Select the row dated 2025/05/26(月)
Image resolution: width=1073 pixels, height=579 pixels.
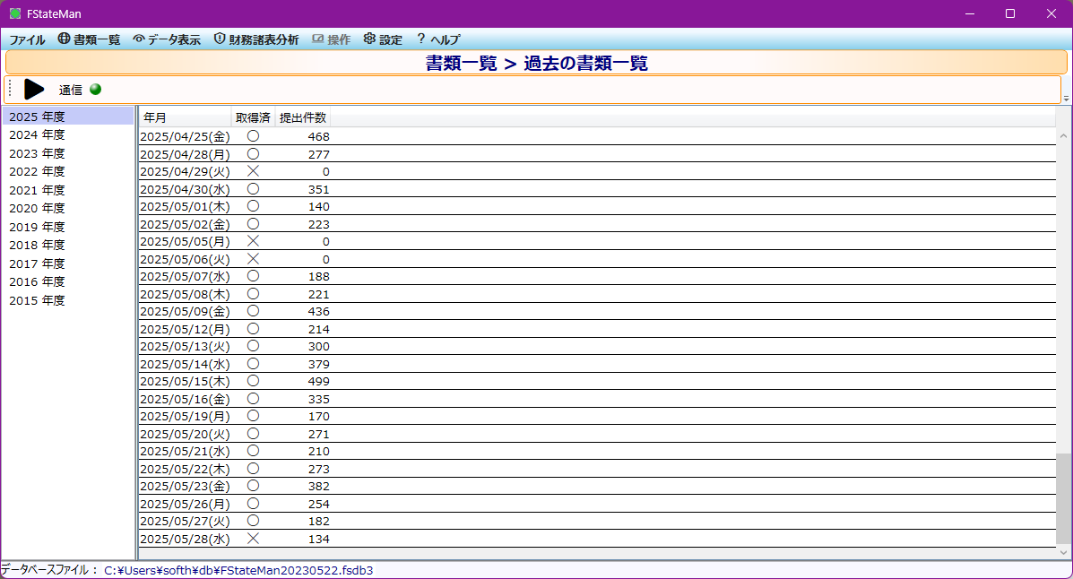tap(597, 504)
